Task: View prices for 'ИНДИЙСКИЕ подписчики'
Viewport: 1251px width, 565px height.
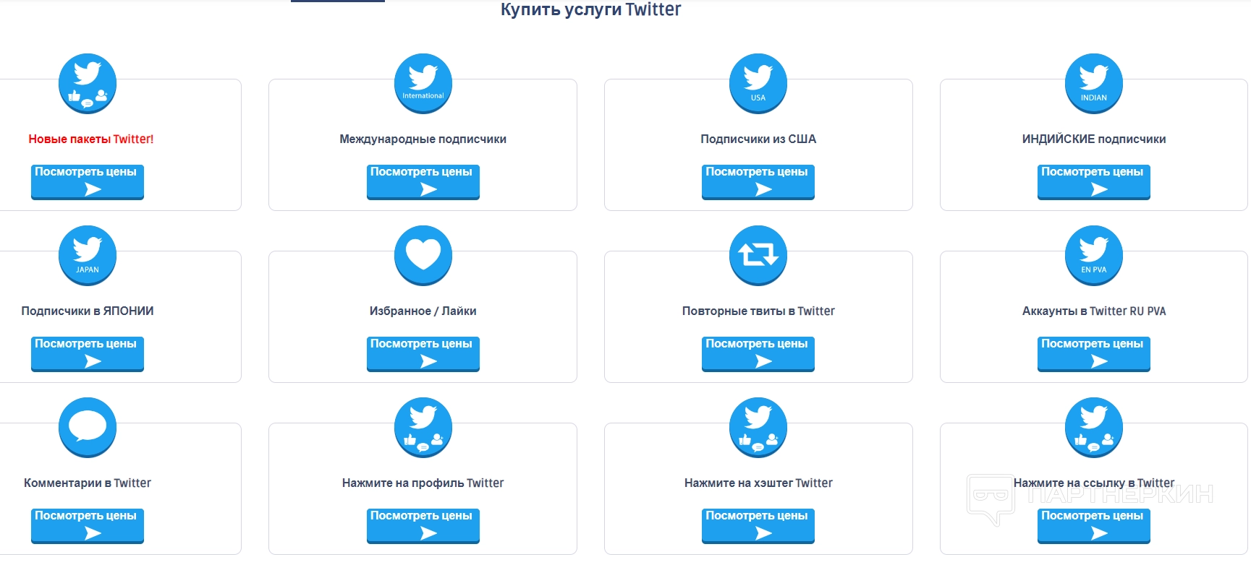Action: (1093, 181)
